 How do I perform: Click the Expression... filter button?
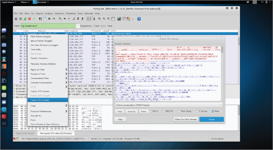tap(87, 26)
